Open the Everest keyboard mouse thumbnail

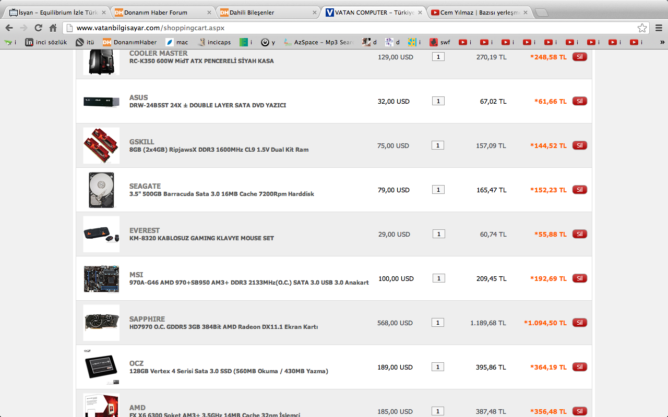pyautogui.click(x=101, y=234)
